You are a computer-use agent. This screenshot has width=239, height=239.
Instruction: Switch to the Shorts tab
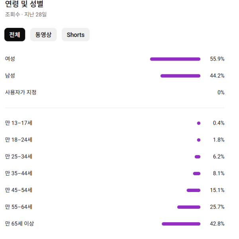[76, 35]
